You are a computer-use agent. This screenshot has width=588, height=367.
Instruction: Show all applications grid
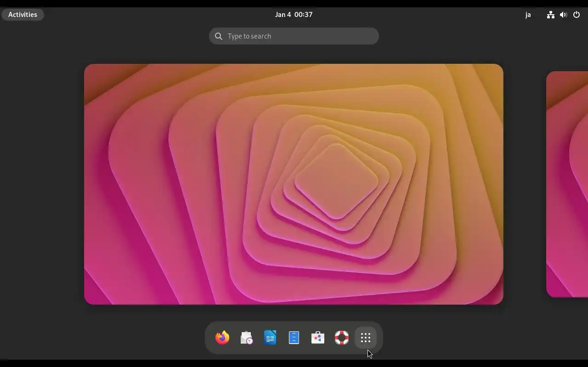[366, 338]
